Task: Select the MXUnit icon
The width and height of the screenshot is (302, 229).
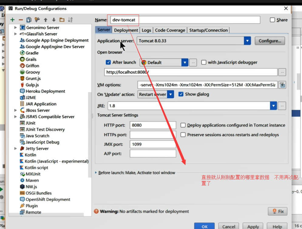Action: [22, 174]
